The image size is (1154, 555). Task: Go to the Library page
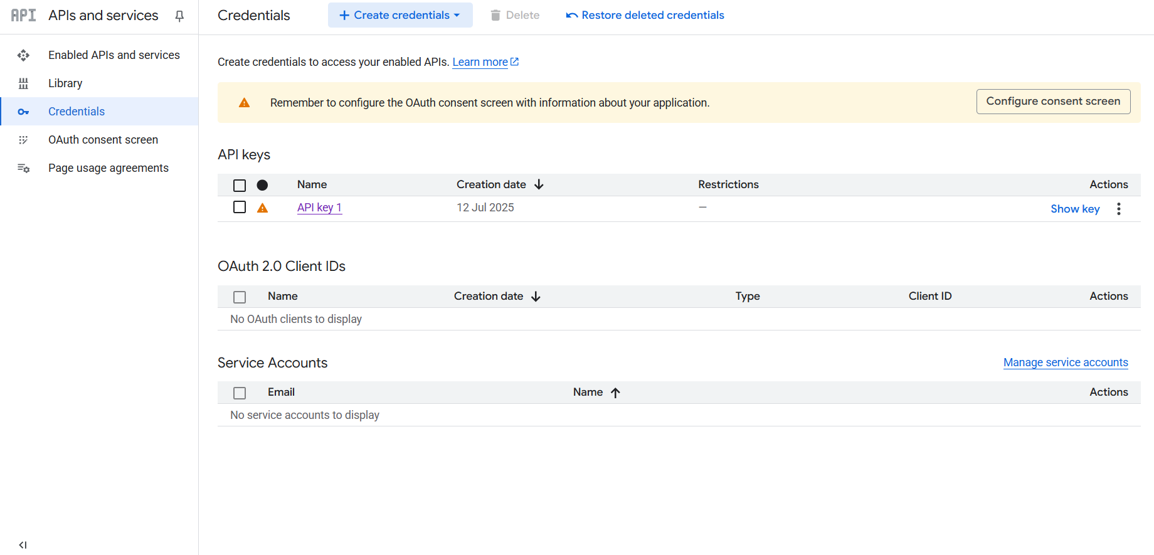point(65,83)
